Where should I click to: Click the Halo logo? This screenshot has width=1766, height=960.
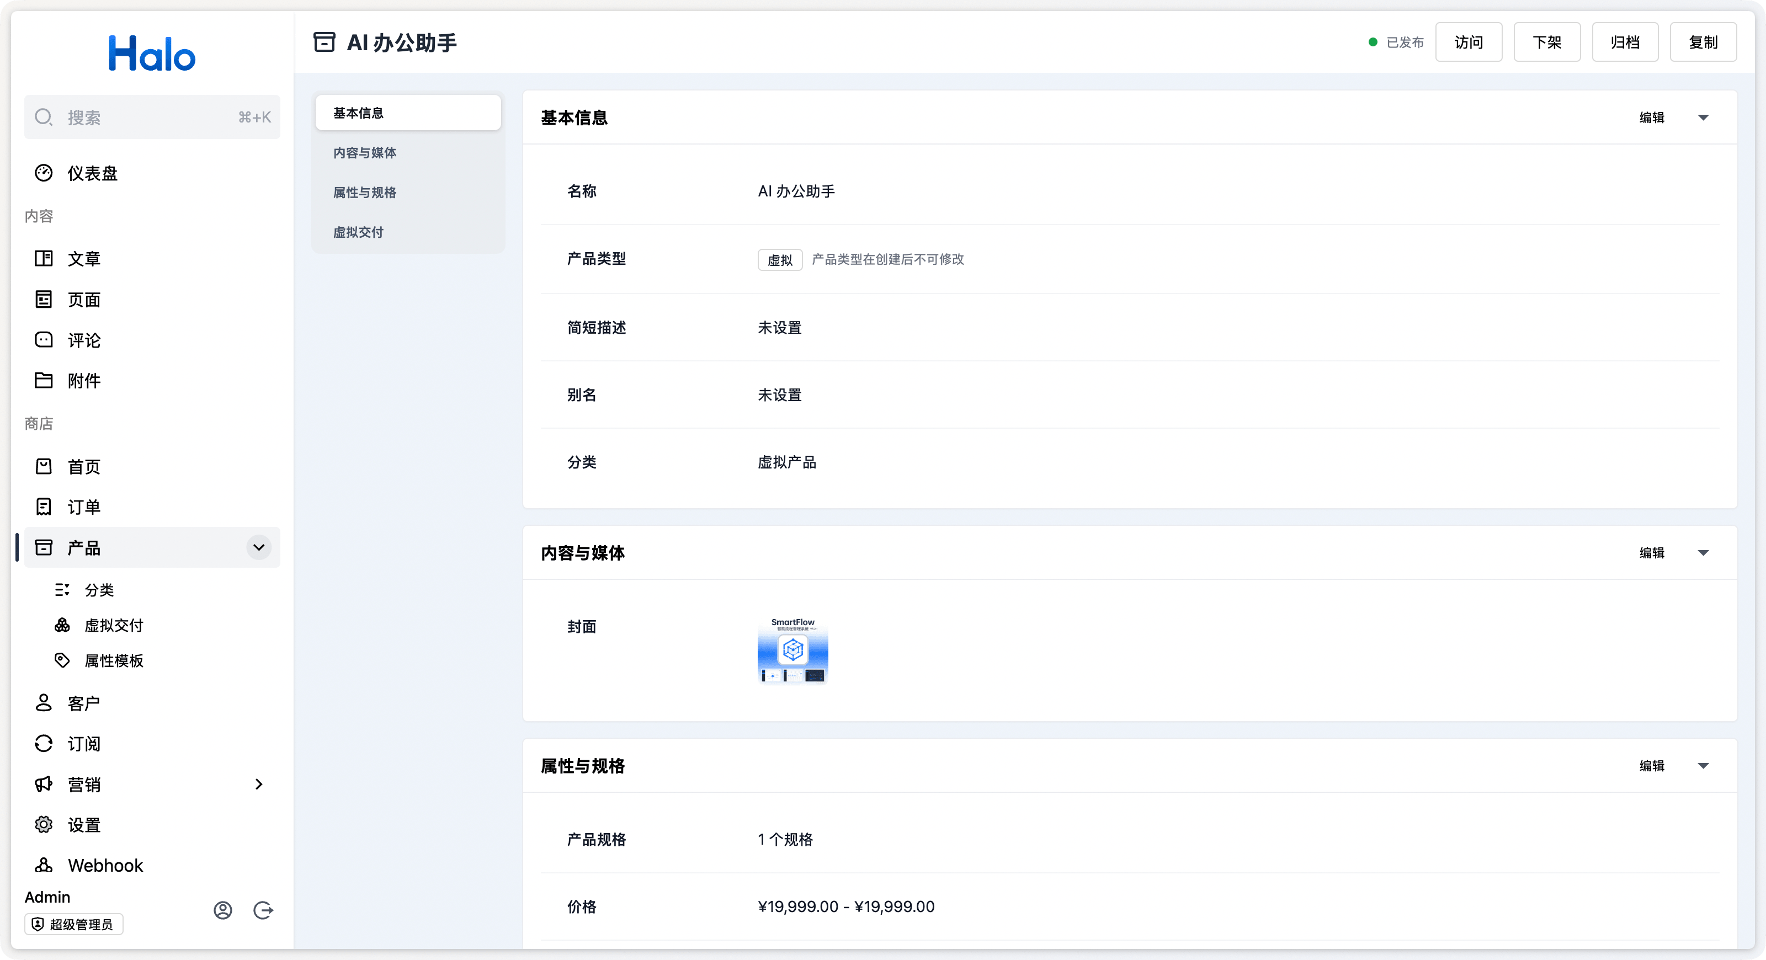152,54
